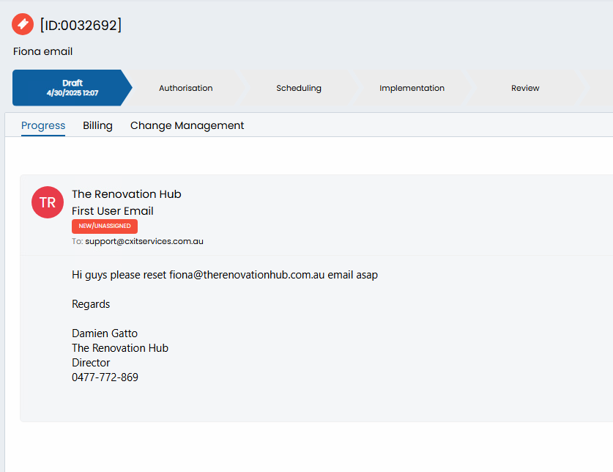Click the orange ticket icon beside the ID

coord(23,24)
